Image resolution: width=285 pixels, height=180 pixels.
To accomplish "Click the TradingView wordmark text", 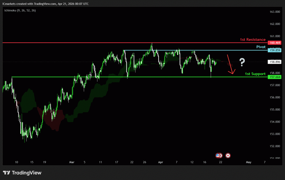I will tap(26, 173).
